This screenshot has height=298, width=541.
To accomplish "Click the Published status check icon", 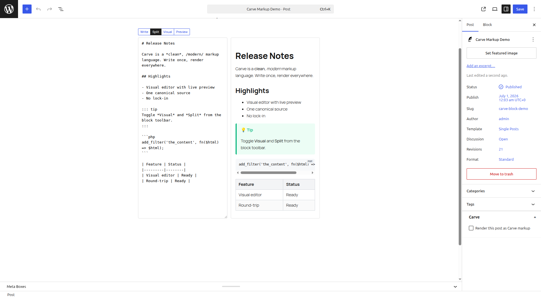I will click(501, 87).
